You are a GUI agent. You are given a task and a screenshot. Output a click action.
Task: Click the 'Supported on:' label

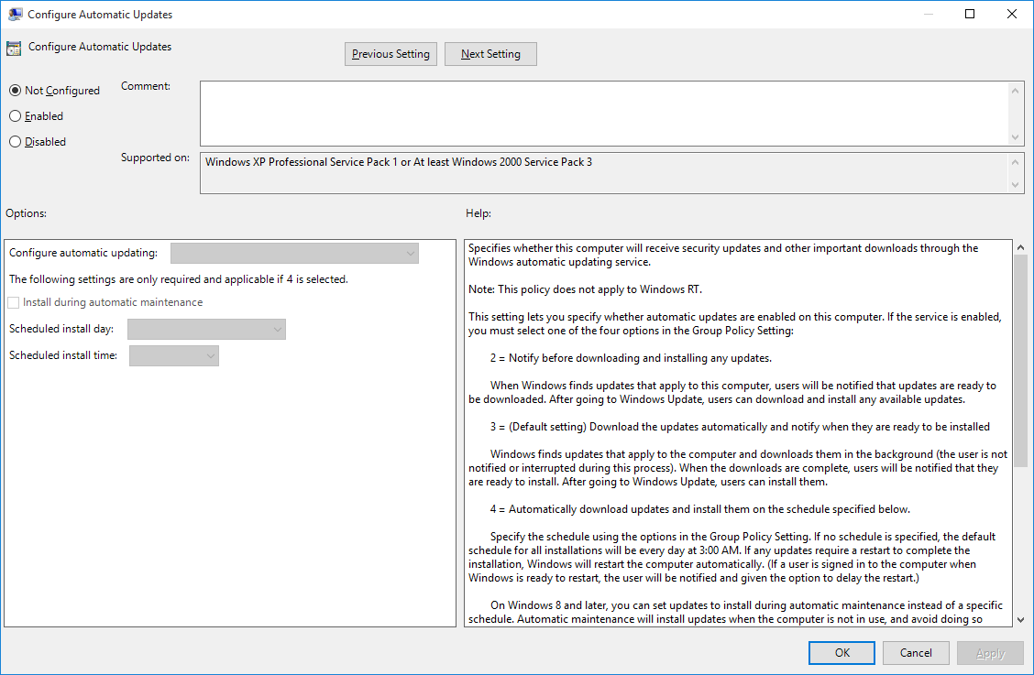coord(155,158)
